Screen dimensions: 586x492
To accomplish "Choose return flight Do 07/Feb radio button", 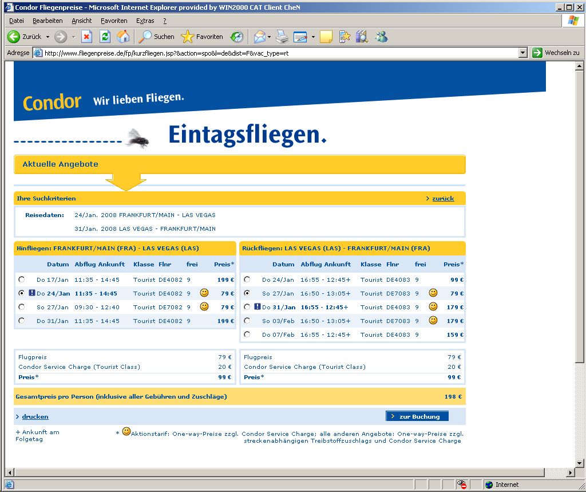I will point(247,334).
